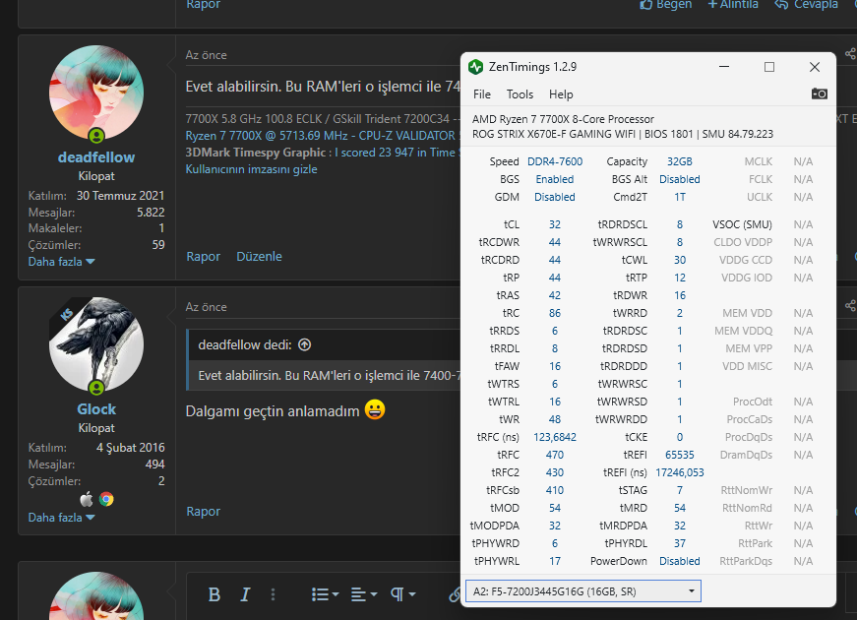Click Kullanıcının imzasını gizle link
The image size is (857, 620).
[252, 169]
